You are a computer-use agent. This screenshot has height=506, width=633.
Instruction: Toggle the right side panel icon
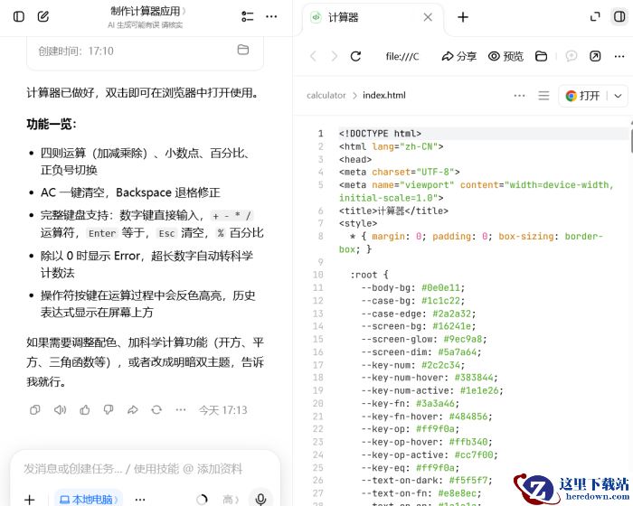(619, 16)
